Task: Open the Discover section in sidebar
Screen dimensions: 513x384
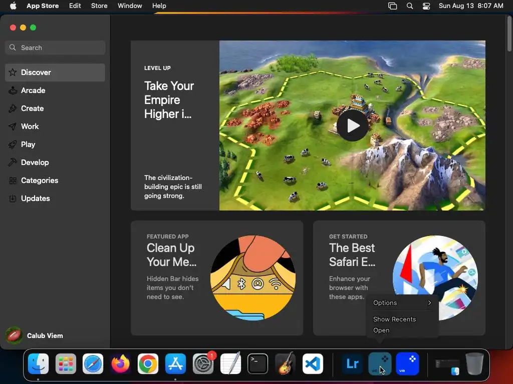Action: pos(55,72)
